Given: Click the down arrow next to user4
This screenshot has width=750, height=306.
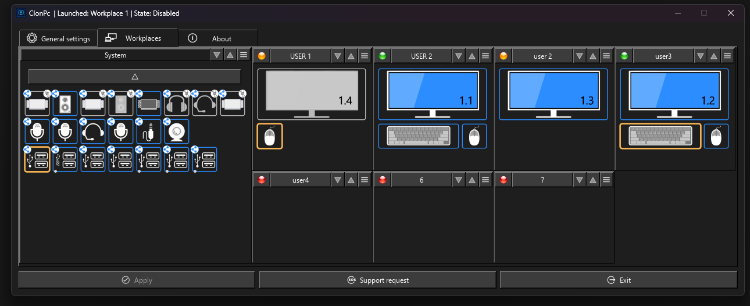Looking at the screenshot, I should (x=338, y=180).
